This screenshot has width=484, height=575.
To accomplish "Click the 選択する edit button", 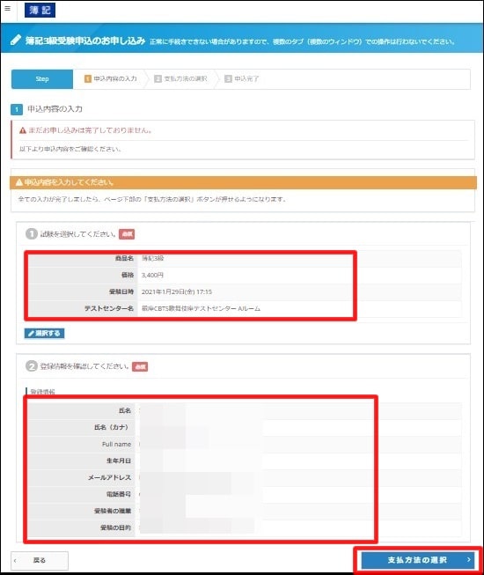I will click(44, 333).
